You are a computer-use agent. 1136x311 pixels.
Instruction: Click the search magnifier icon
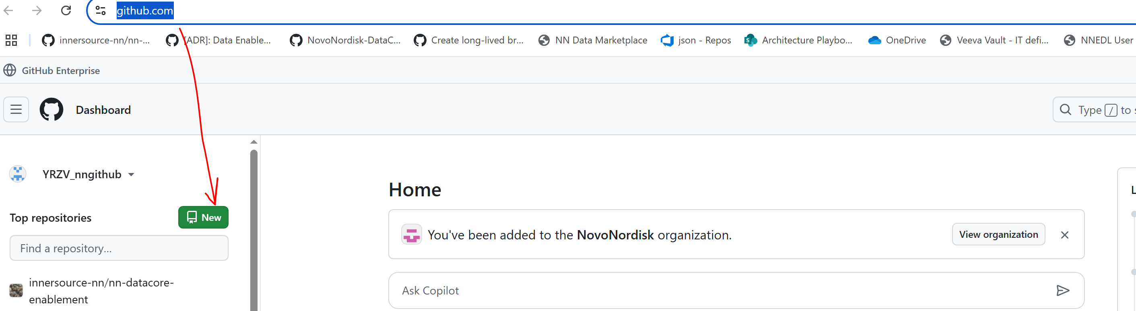coord(1065,109)
